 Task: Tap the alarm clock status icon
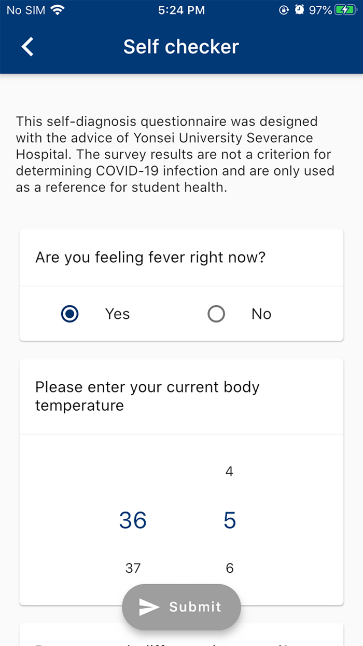point(299,10)
